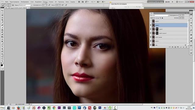The width and height of the screenshot is (195, 110).
Task: Open the tool preset picker arrow
Action: point(5,5)
